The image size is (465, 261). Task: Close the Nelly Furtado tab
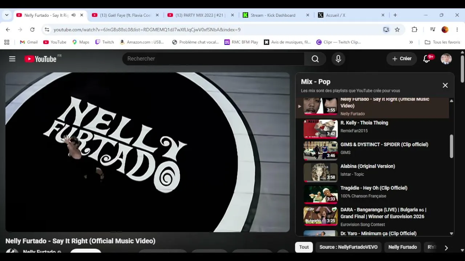click(x=82, y=15)
